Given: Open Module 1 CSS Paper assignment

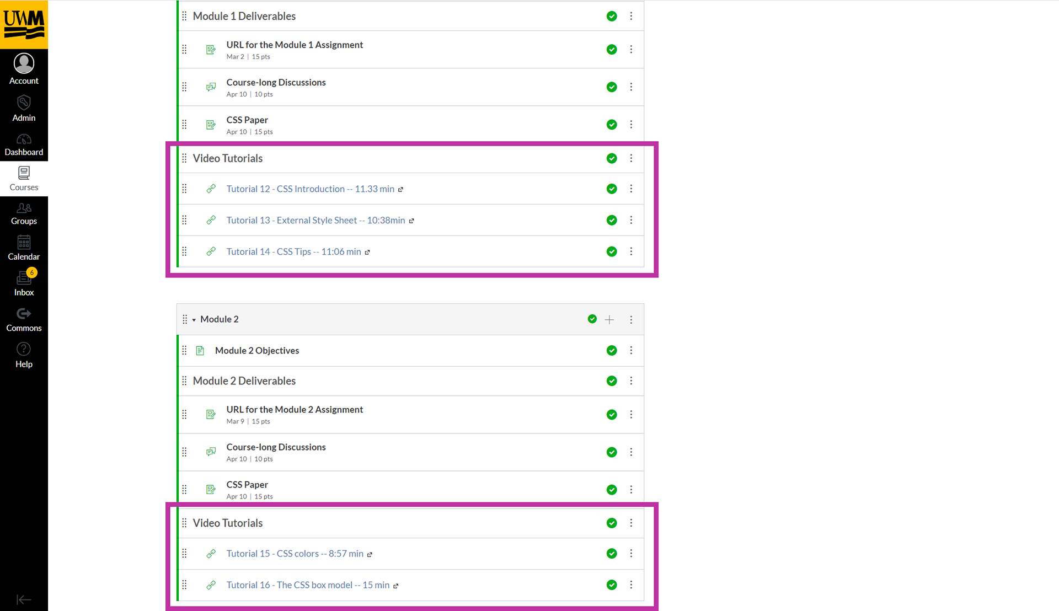Looking at the screenshot, I should (247, 120).
